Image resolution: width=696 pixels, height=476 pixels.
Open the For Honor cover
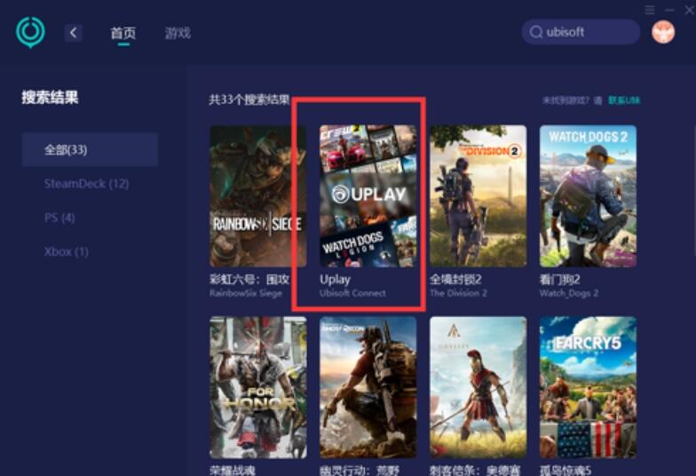coord(257,387)
